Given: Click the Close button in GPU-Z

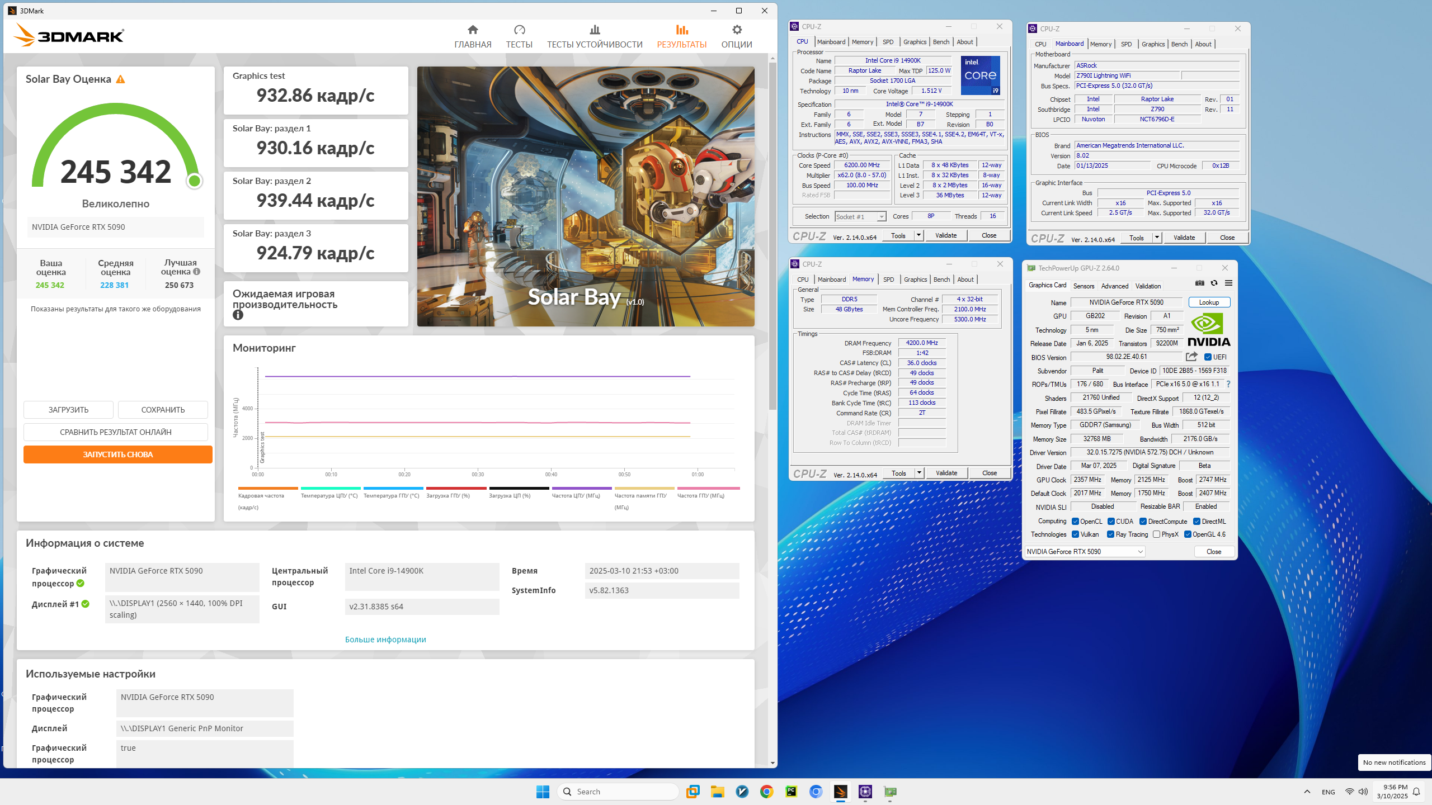Looking at the screenshot, I should click(x=1214, y=552).
